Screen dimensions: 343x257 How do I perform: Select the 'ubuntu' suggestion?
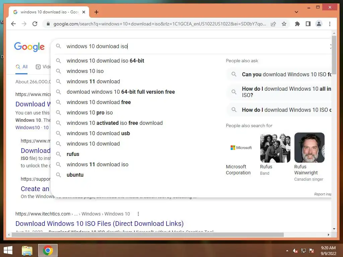click(75, 175)
